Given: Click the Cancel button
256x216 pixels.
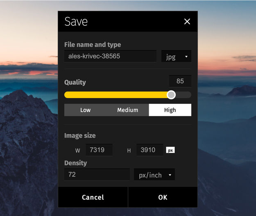Looking at the screenshot, I should [93, 197].
